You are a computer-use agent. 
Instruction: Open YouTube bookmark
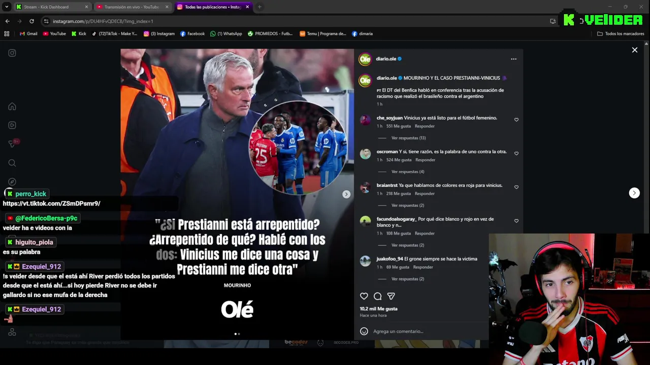[x=54, y=33]
